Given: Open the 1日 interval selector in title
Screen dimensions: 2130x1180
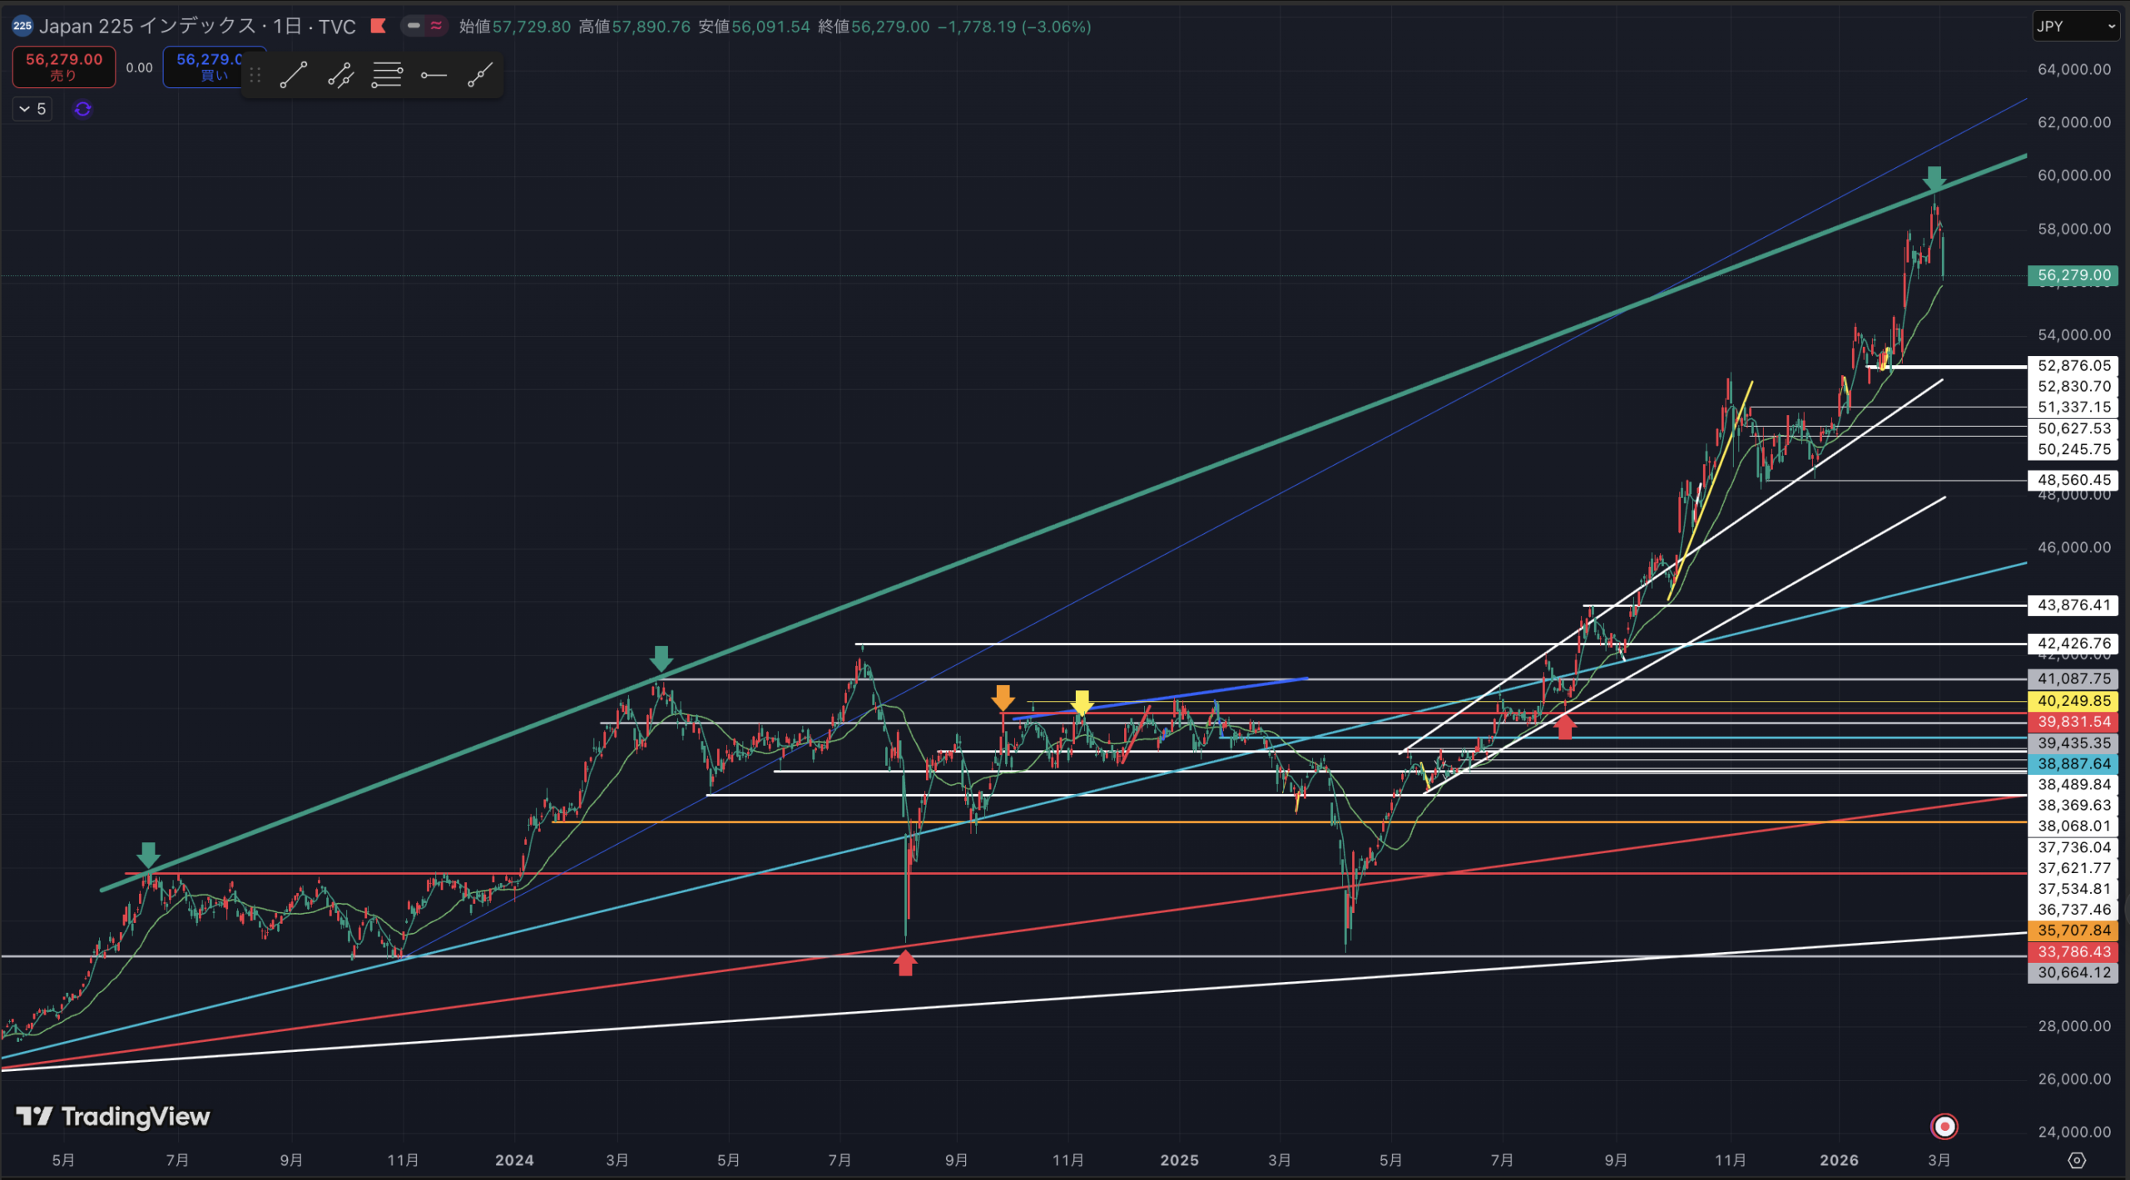Looking at the screenshot, I should (287, 27).
